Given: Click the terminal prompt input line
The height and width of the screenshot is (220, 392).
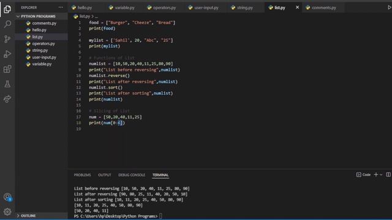Looking at the screenshot, I should tap(118, 216).
